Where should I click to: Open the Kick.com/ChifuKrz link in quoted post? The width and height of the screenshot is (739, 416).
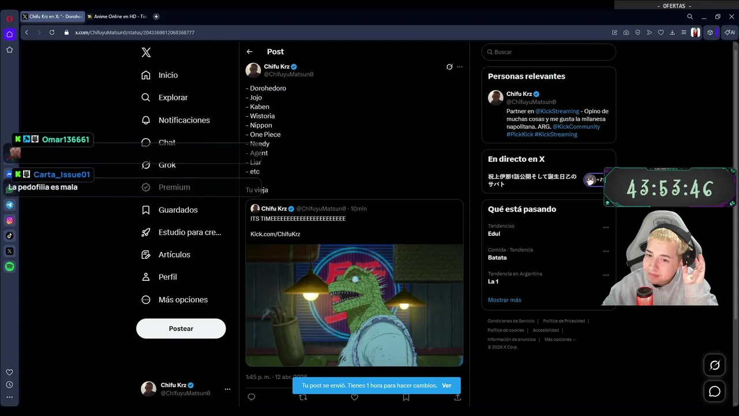coord(275,234)
